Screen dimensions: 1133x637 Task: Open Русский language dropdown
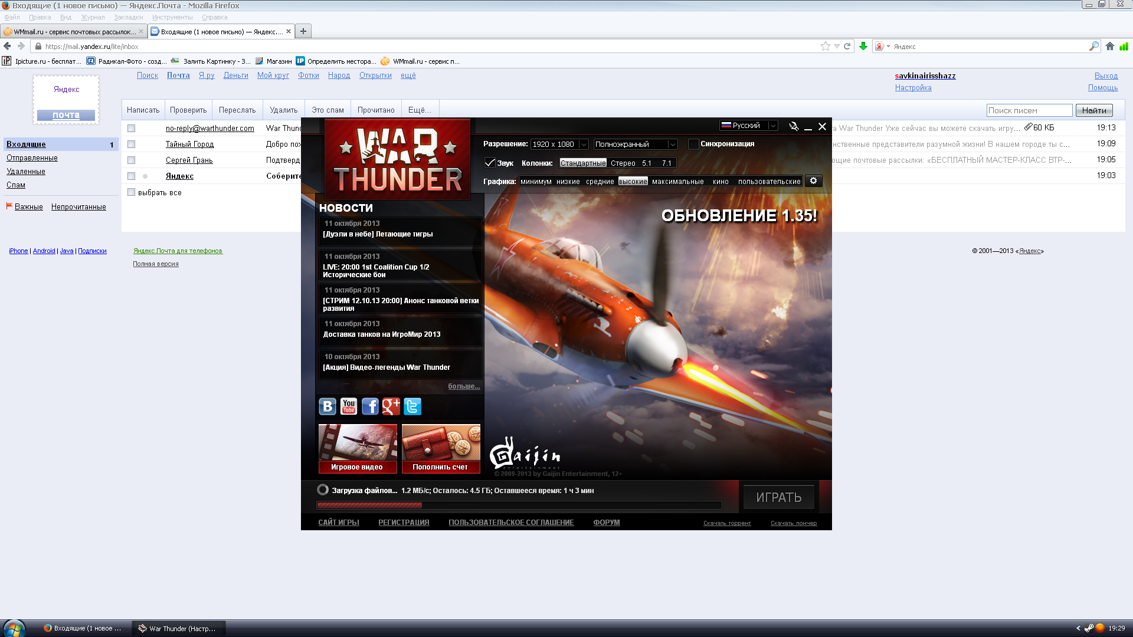(x=749, y=126)
